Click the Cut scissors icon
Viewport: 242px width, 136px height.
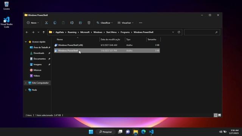pyautogui.click(x=46, y=23)
